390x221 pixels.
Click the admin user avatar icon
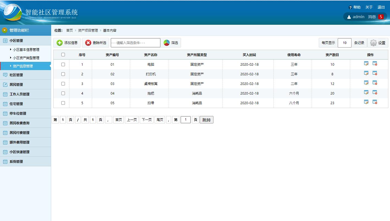[349, 17]
